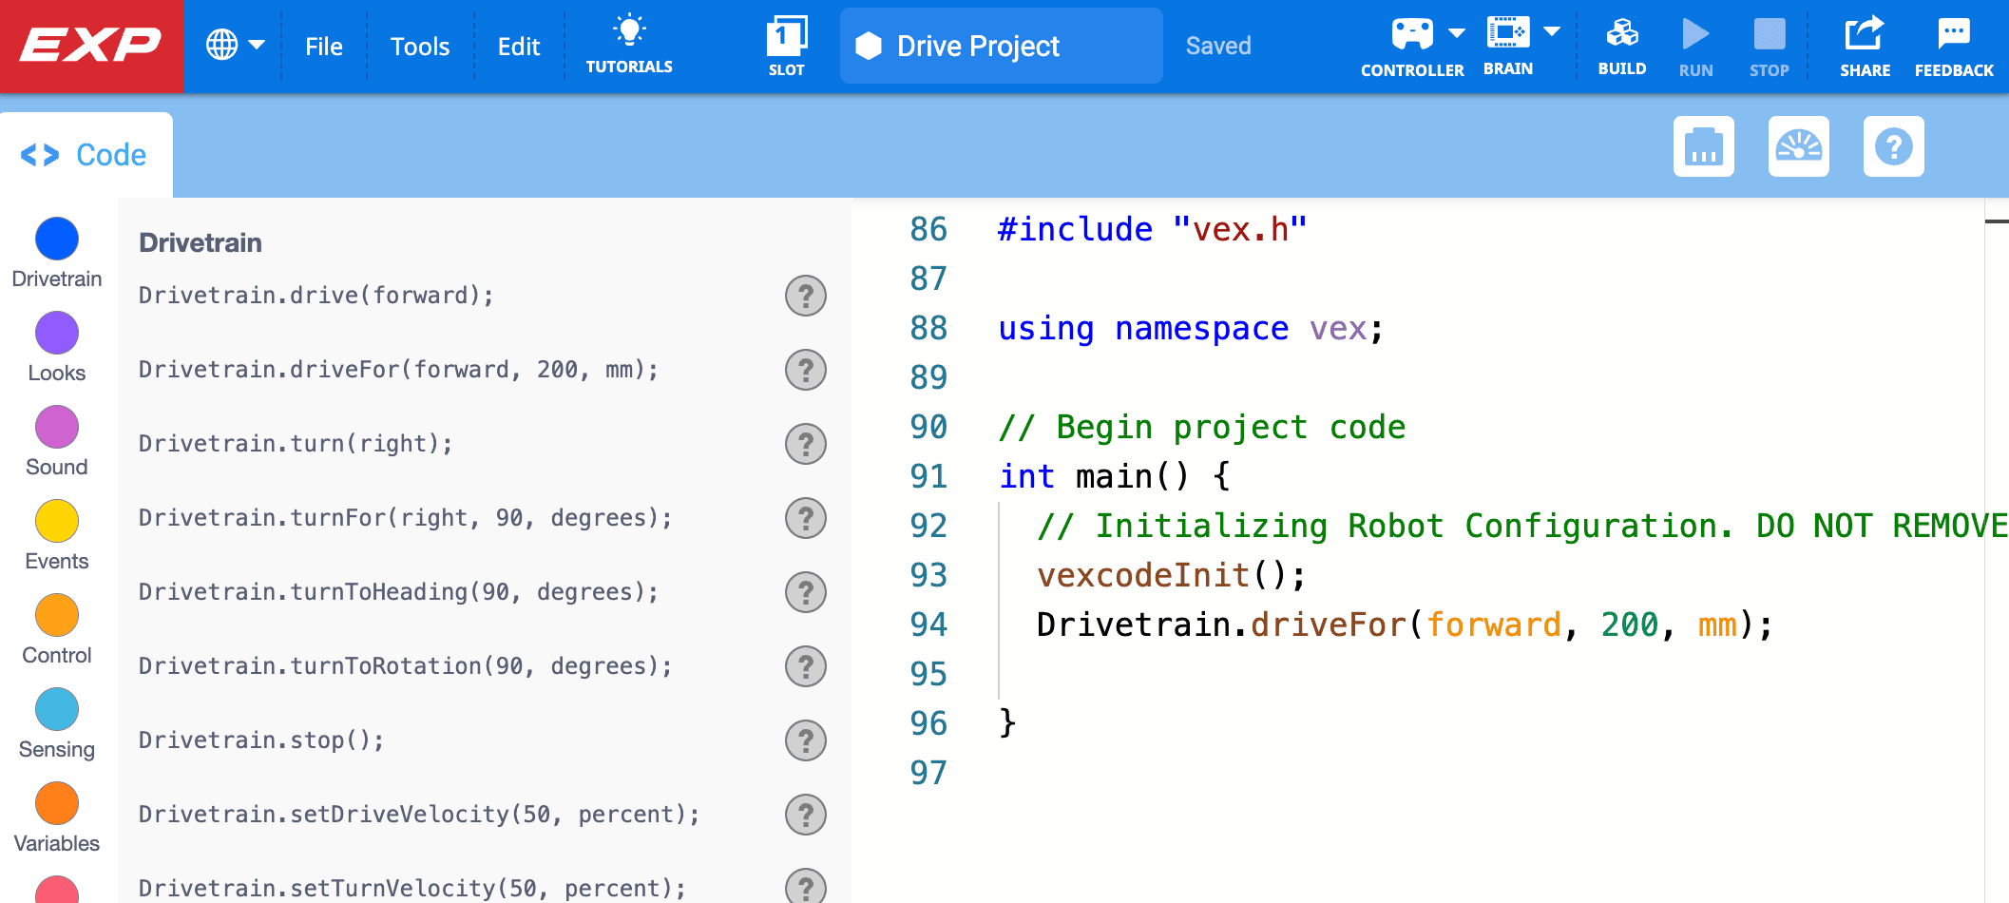Open the Controller configuration
This screenshot has width=2009, height=903.
coord(1413,36)
